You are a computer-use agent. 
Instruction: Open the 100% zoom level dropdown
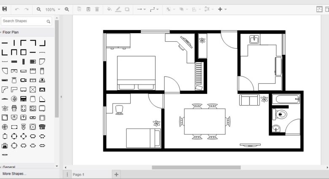pos(53,9)
